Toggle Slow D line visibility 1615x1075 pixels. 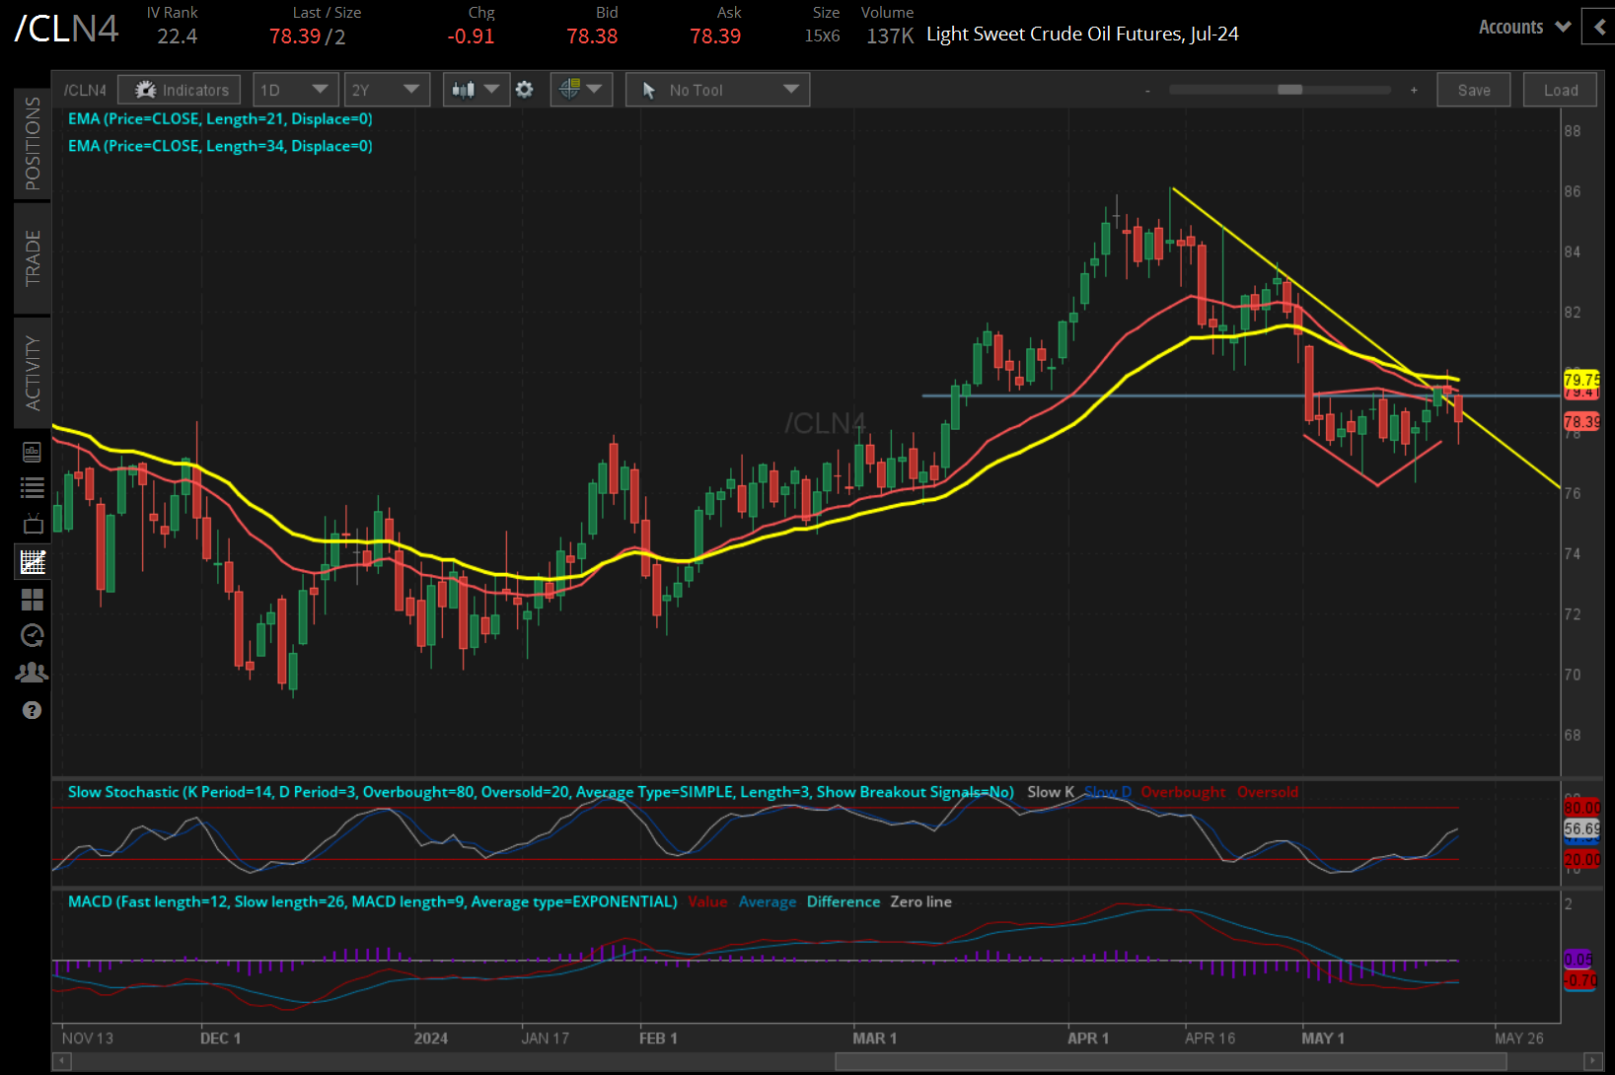[1108, 792]
